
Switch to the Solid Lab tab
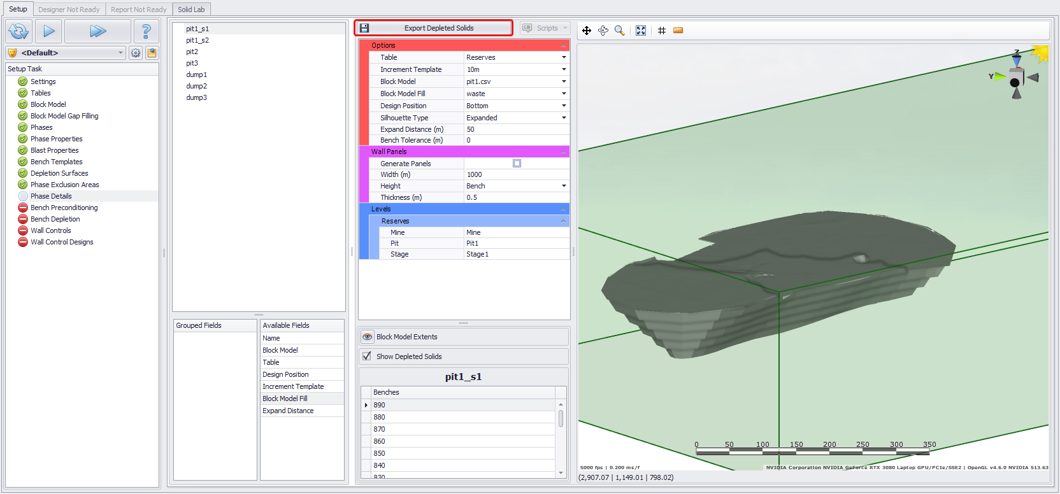point(191,10)
